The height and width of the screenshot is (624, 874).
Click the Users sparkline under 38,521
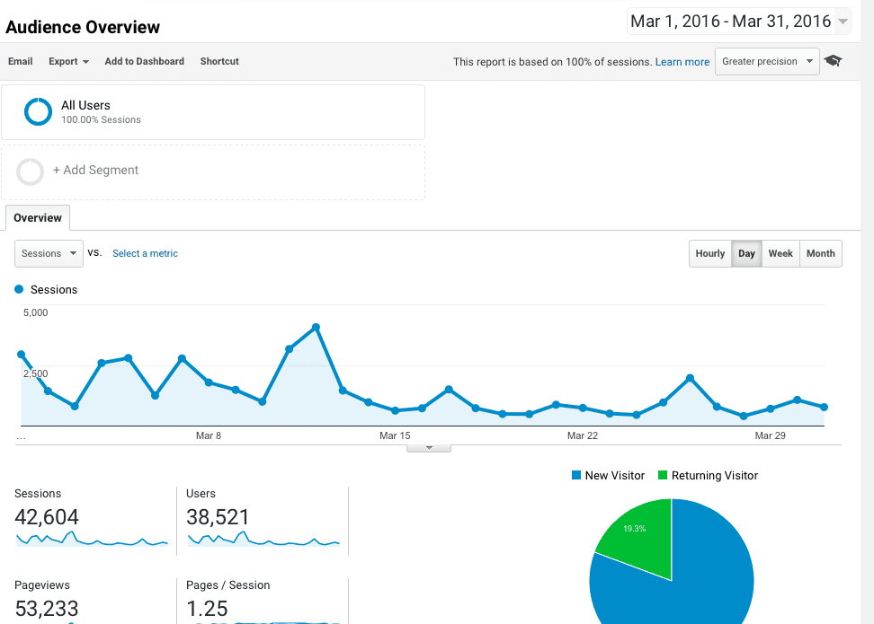[263, 539]
